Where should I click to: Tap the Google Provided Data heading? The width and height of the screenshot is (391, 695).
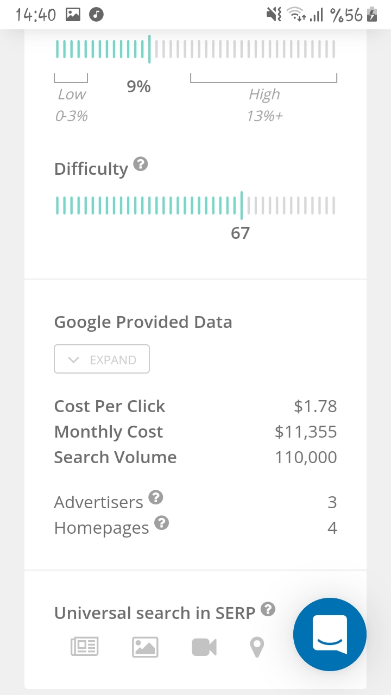(143, 323)
